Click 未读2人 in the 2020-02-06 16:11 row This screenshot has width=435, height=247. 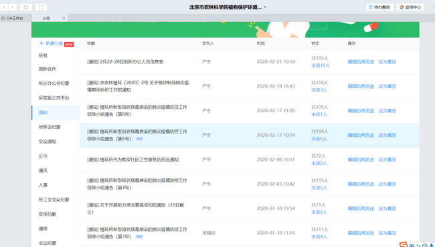point(319,163)
